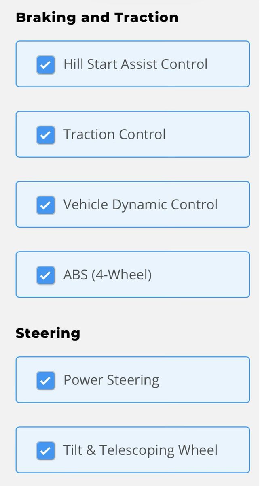Image resolution: width=260 pixels, height=486 pixels.
Task: Uncheck the Traction Control checkbox
Action: tap(46, 134)
